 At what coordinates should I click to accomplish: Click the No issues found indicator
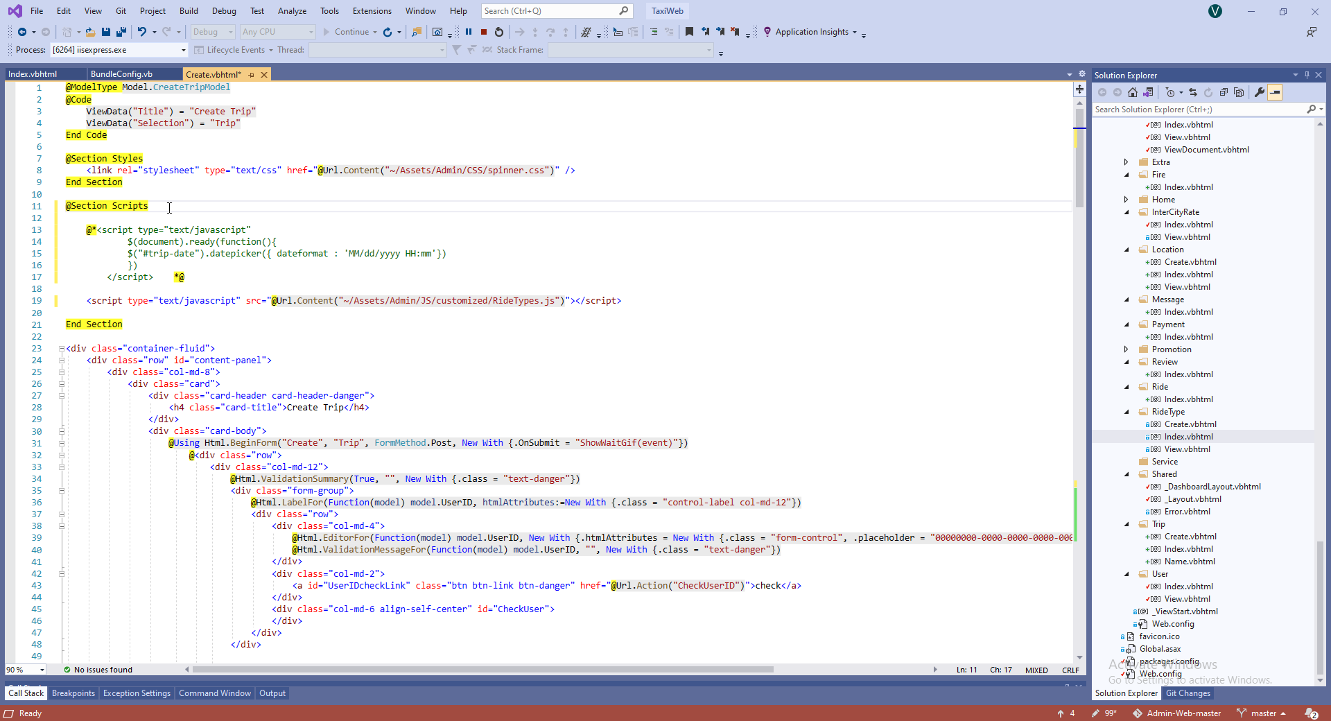(98, 670)
